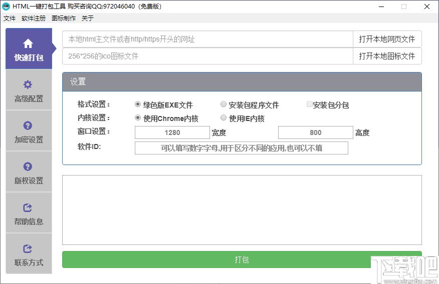Screen dimensions: 439x284
Task: Open the 文件 menu
Action: [10, 18]
